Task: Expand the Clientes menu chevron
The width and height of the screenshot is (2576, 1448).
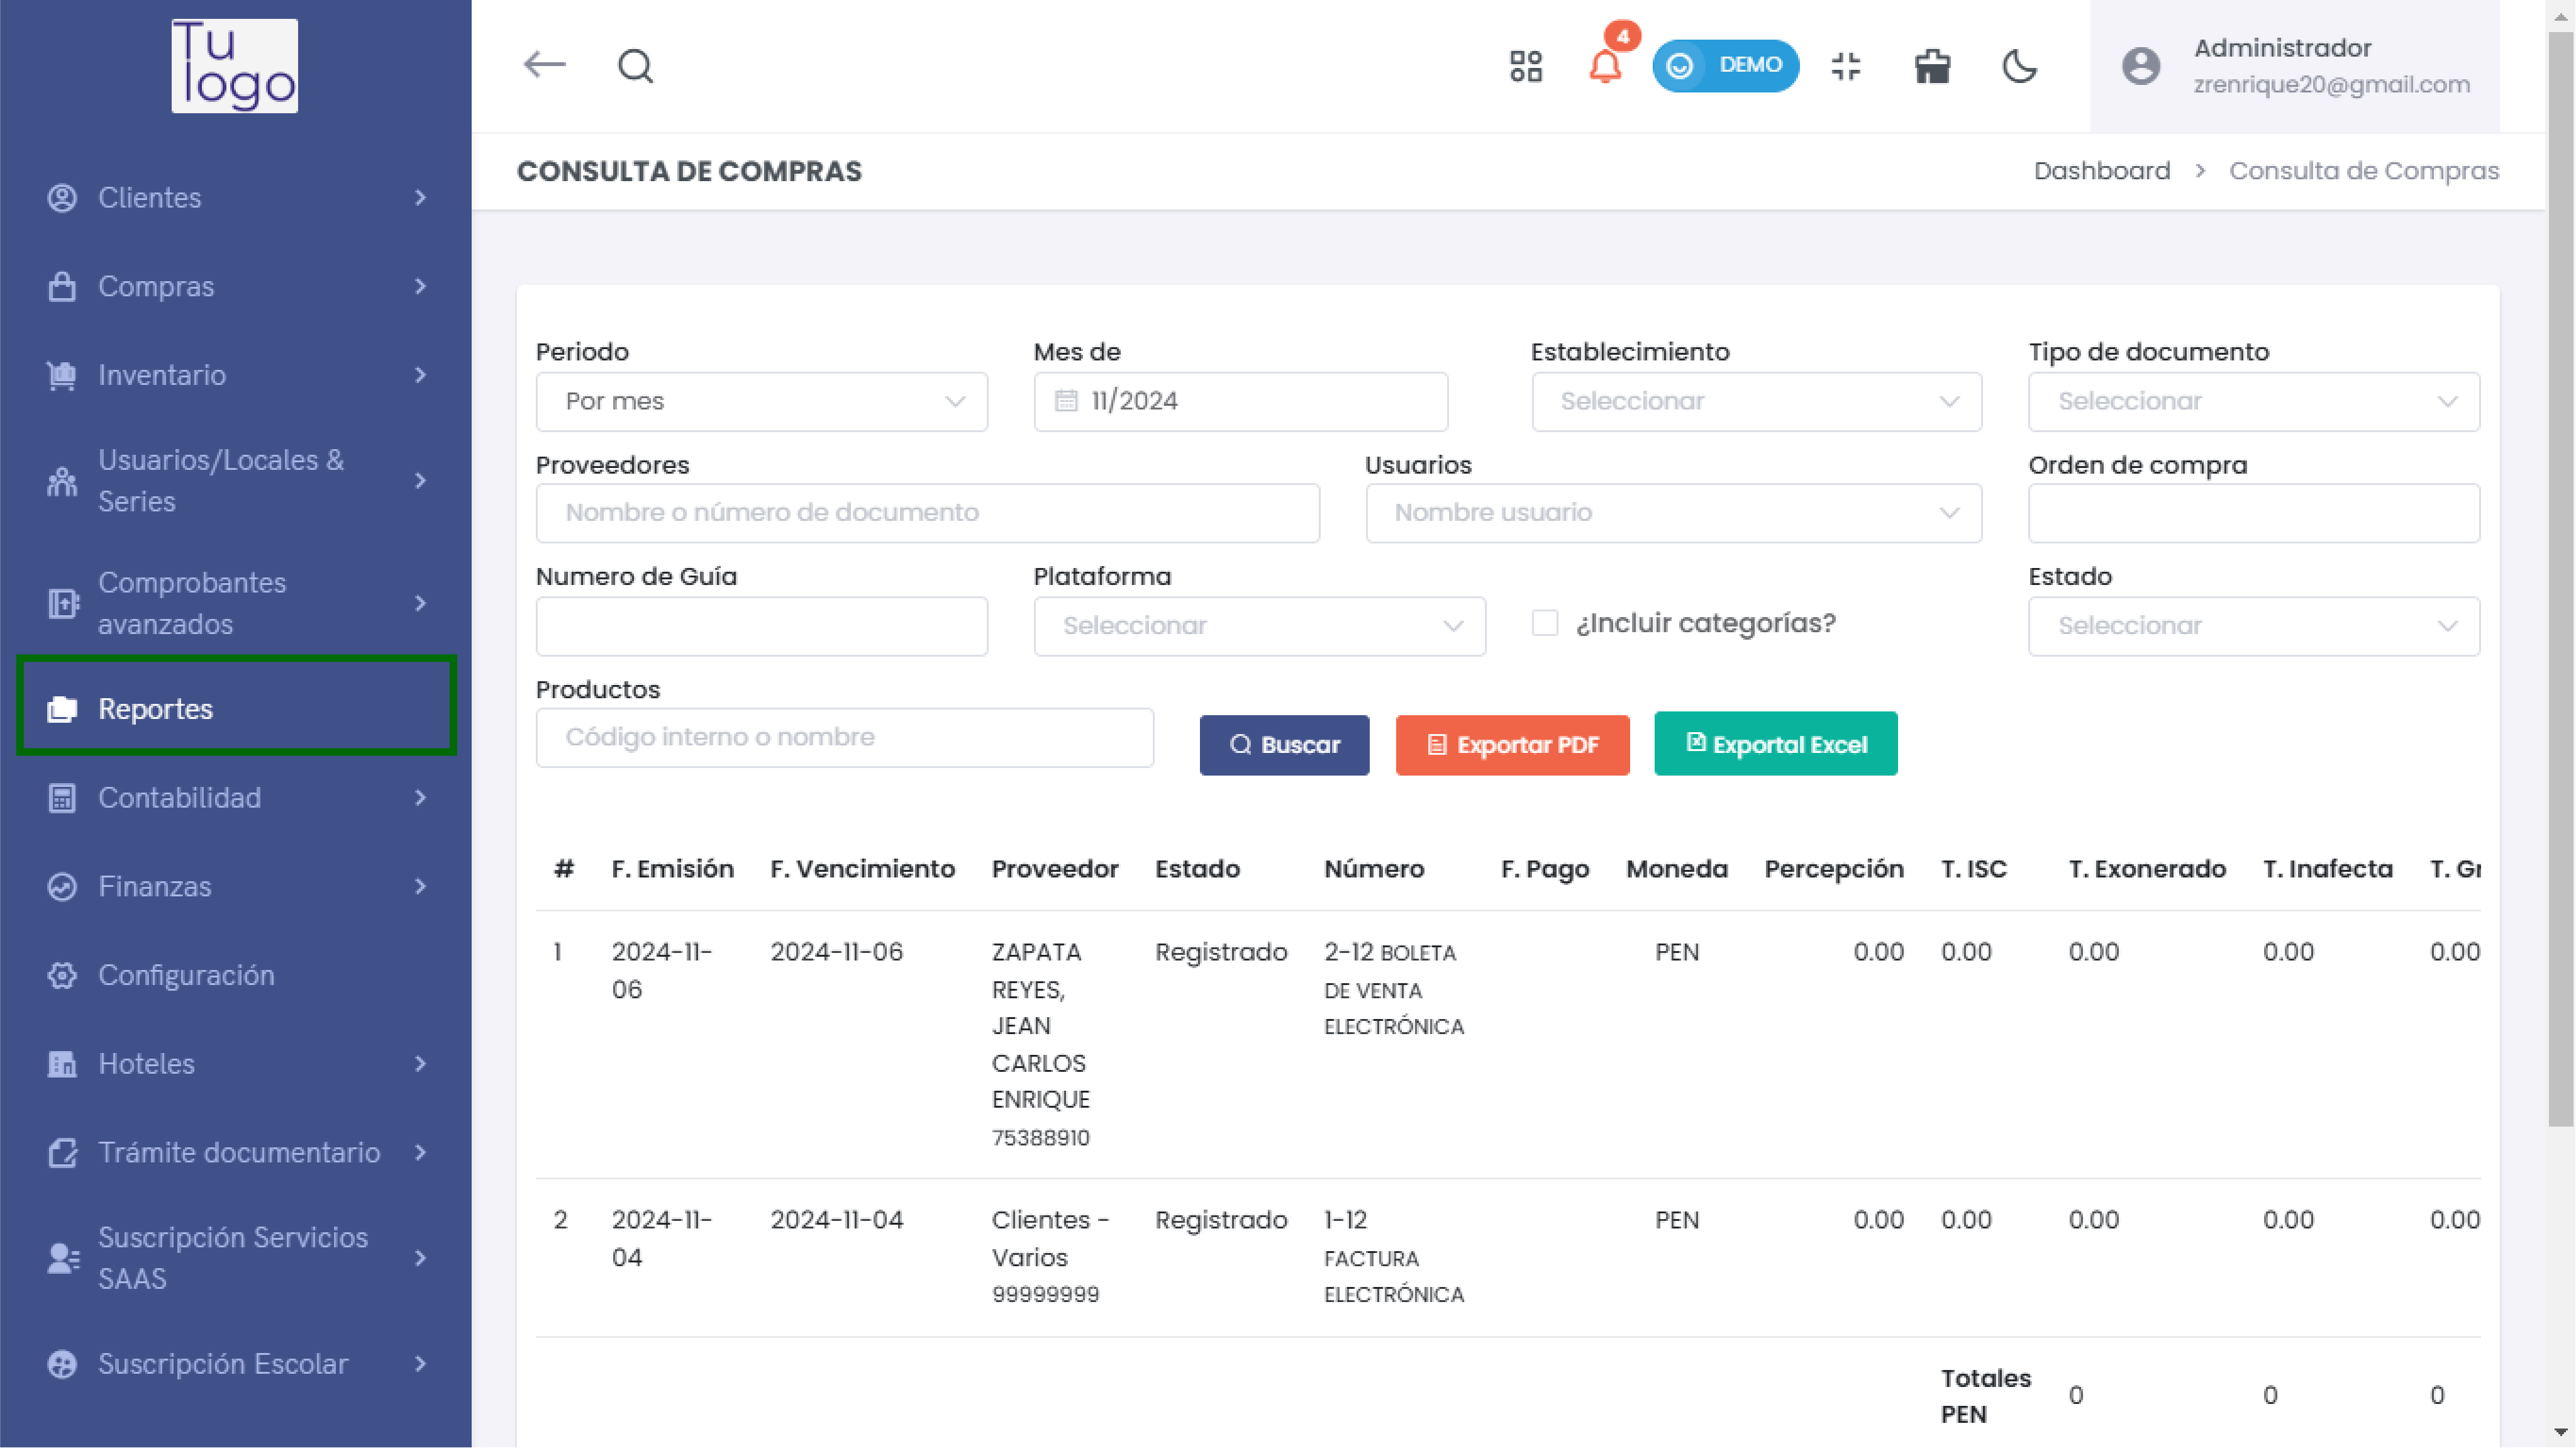Action: click(420, 198)
